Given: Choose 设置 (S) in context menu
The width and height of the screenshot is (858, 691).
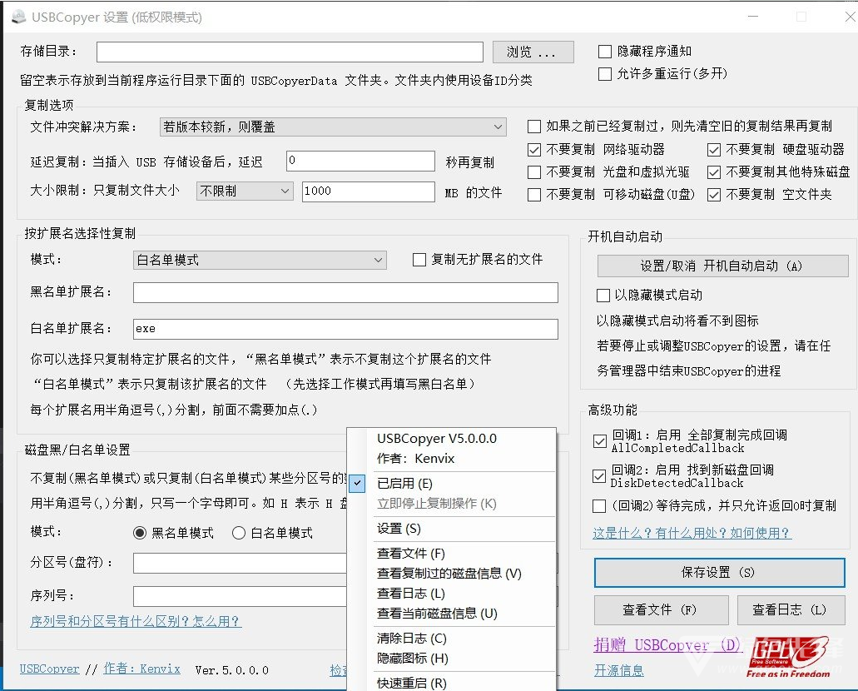Looking at the screenshot, I should click(x=452, y=529).
